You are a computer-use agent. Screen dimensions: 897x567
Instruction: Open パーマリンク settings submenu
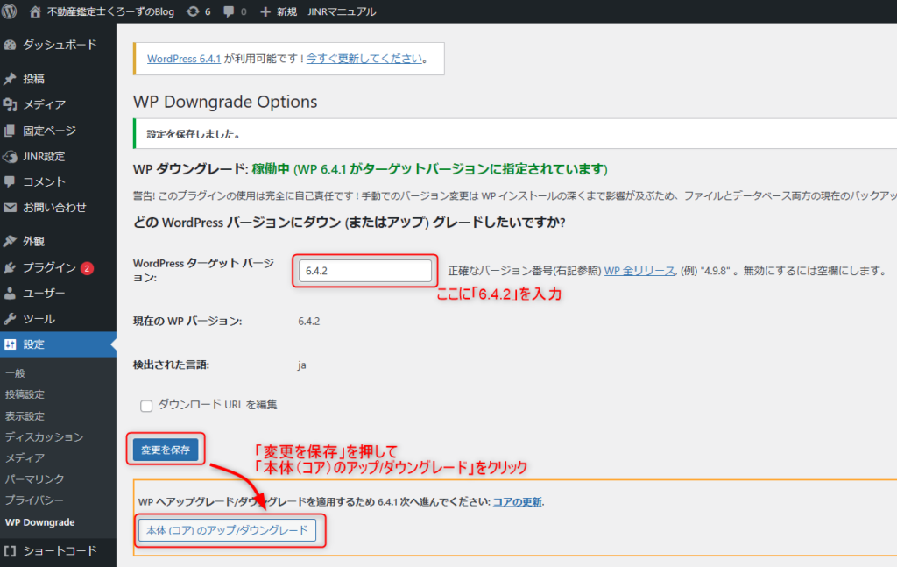coord(34,479)
